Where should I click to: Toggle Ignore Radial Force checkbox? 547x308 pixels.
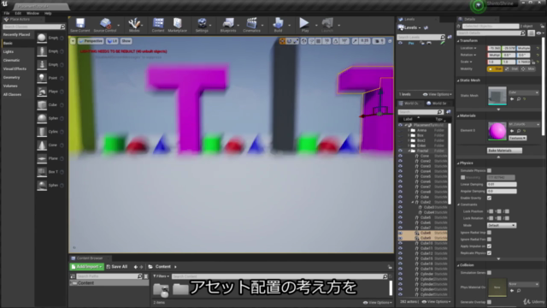489,240
